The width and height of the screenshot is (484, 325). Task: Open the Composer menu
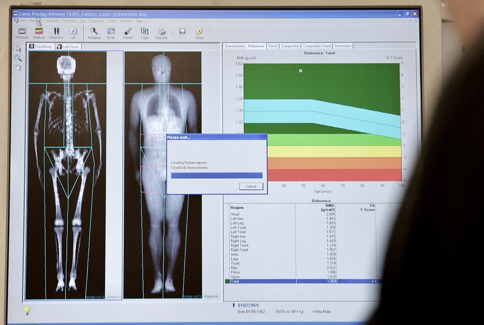[x=97, y=21]
